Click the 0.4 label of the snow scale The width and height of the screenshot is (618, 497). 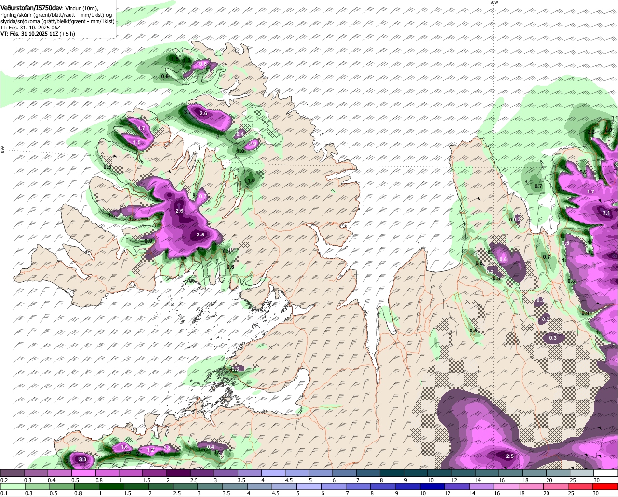51,480
